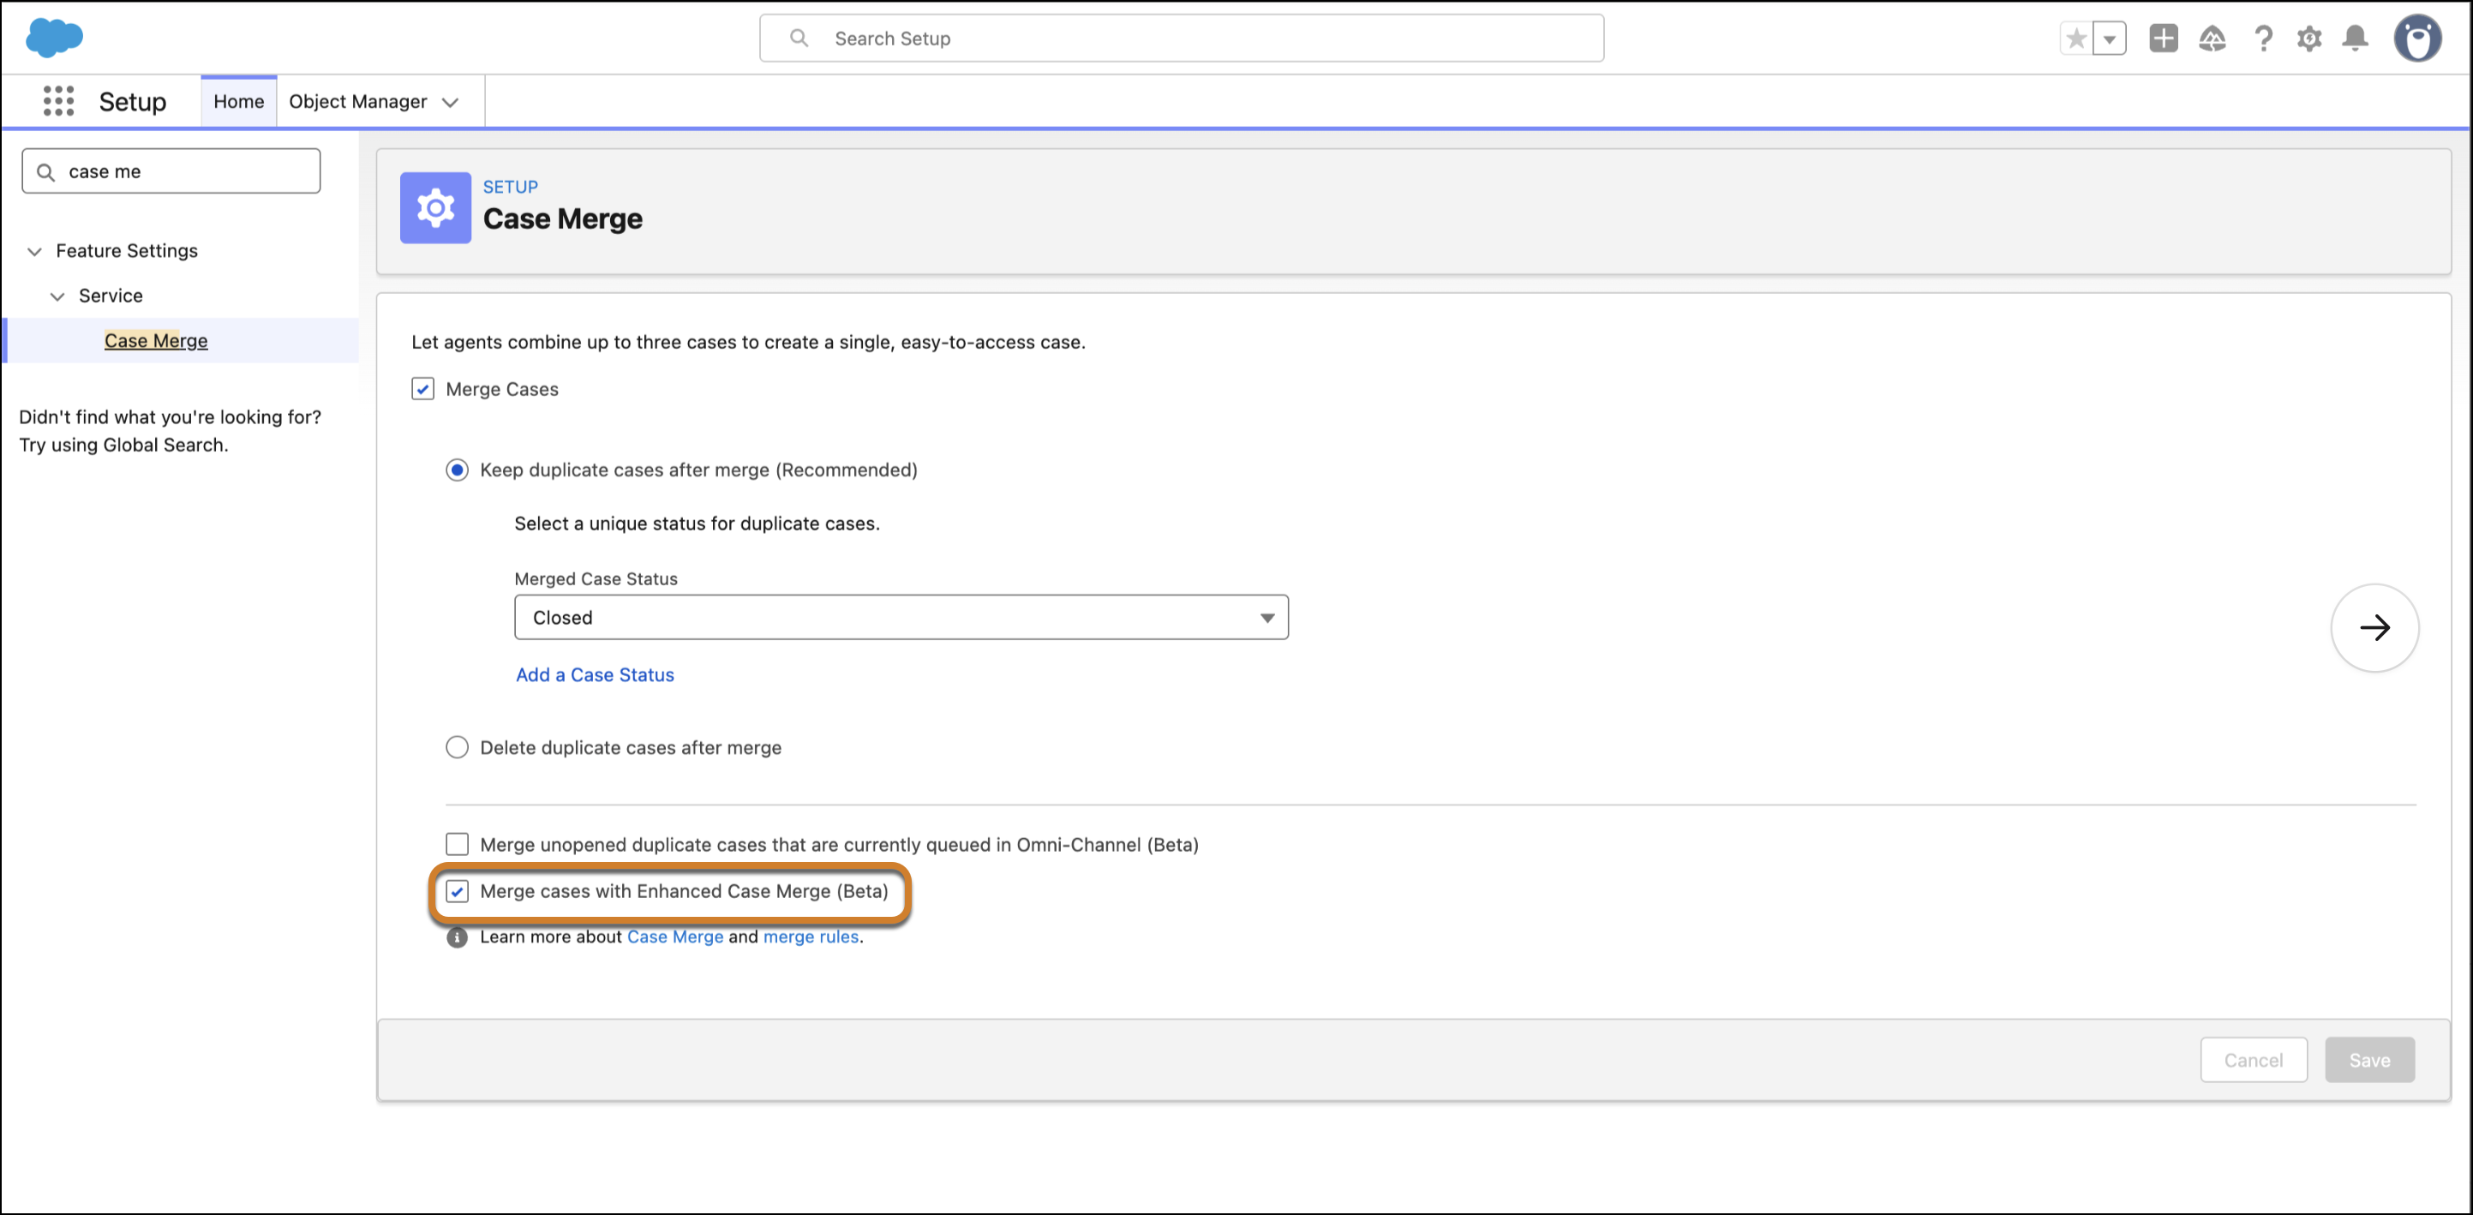This screenshot has width=2473, height=1215.
Task: Click the favorites star icon
Action: [2075, 39]
